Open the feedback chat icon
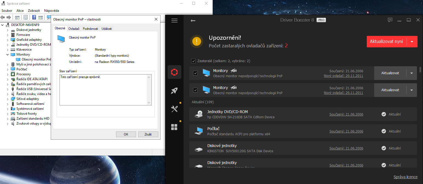The height and width of the screenshot is (184, 423). pos(390,20)
